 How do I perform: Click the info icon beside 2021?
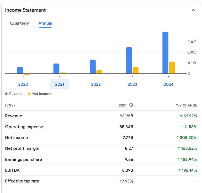[x=131, y=105]
